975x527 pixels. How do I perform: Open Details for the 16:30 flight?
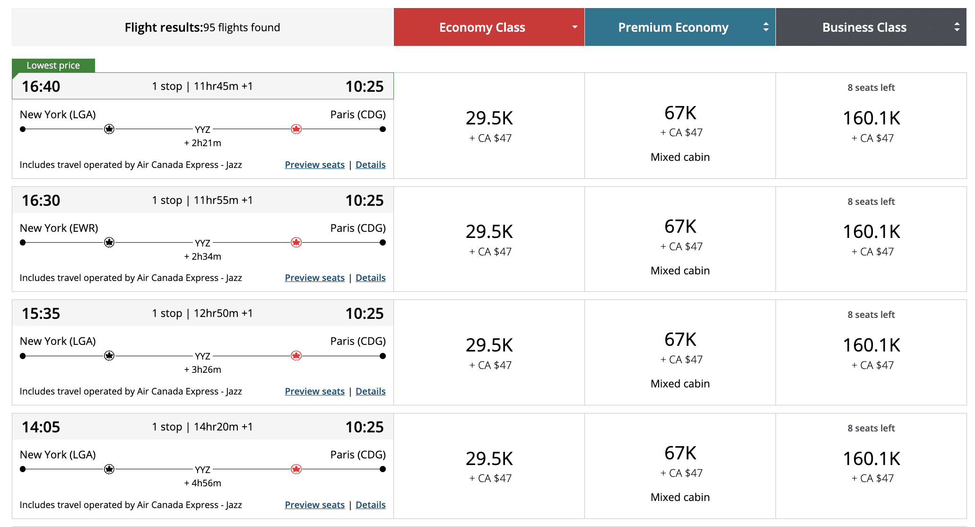(x=370, y=278)
